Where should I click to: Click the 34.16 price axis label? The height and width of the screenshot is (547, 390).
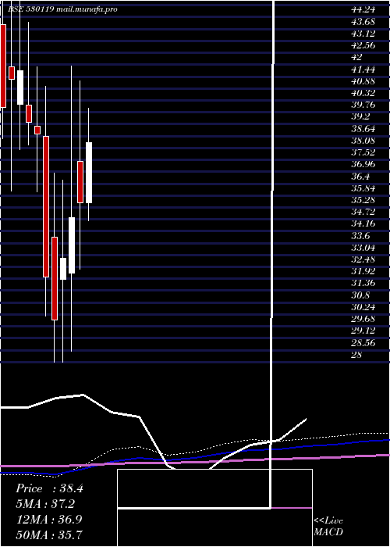(363, 223)
